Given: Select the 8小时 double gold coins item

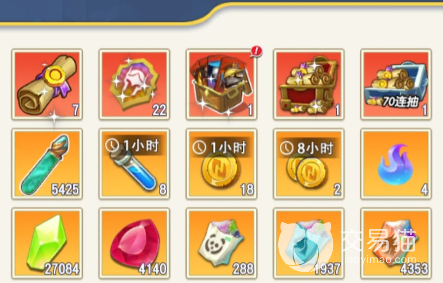Looking at the screenshot, I should (308, 164).
